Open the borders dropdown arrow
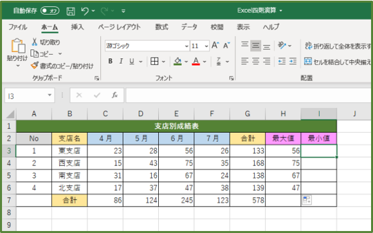The image size is (373, 233). click(163, 62)
